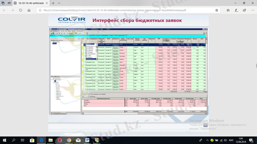
Task: Open Google Chrome from the taskbar
Action: click(x=69, y=140)
